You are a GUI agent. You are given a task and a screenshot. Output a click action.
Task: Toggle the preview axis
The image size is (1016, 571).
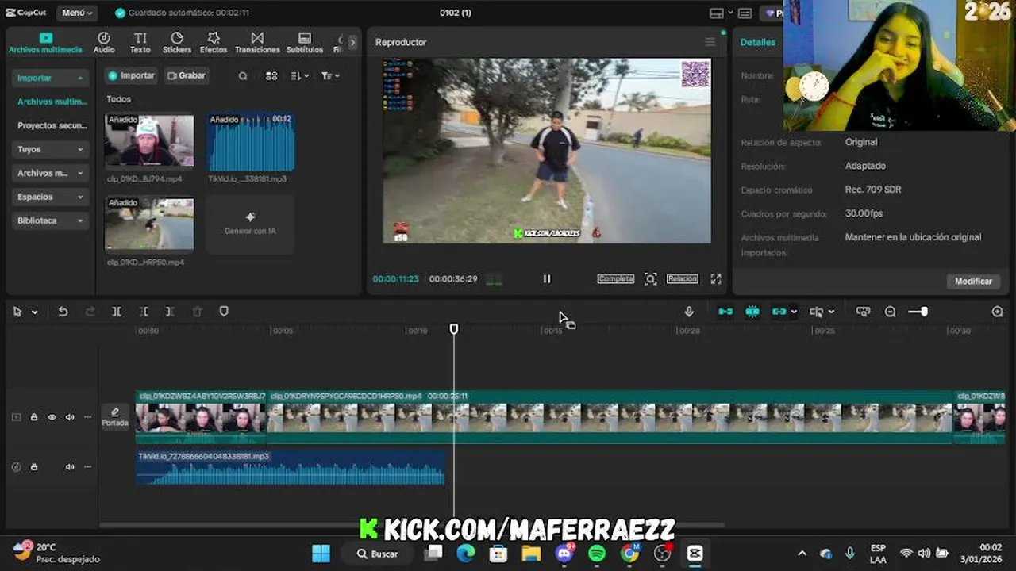(x=817, y=312)
